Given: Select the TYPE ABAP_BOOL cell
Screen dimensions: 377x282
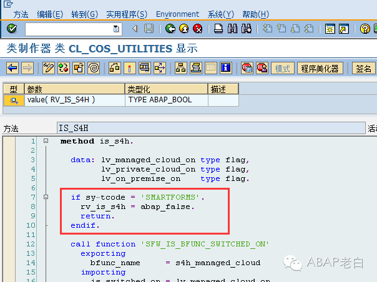Looking at the screenshot, I should (x=167, y=100).
